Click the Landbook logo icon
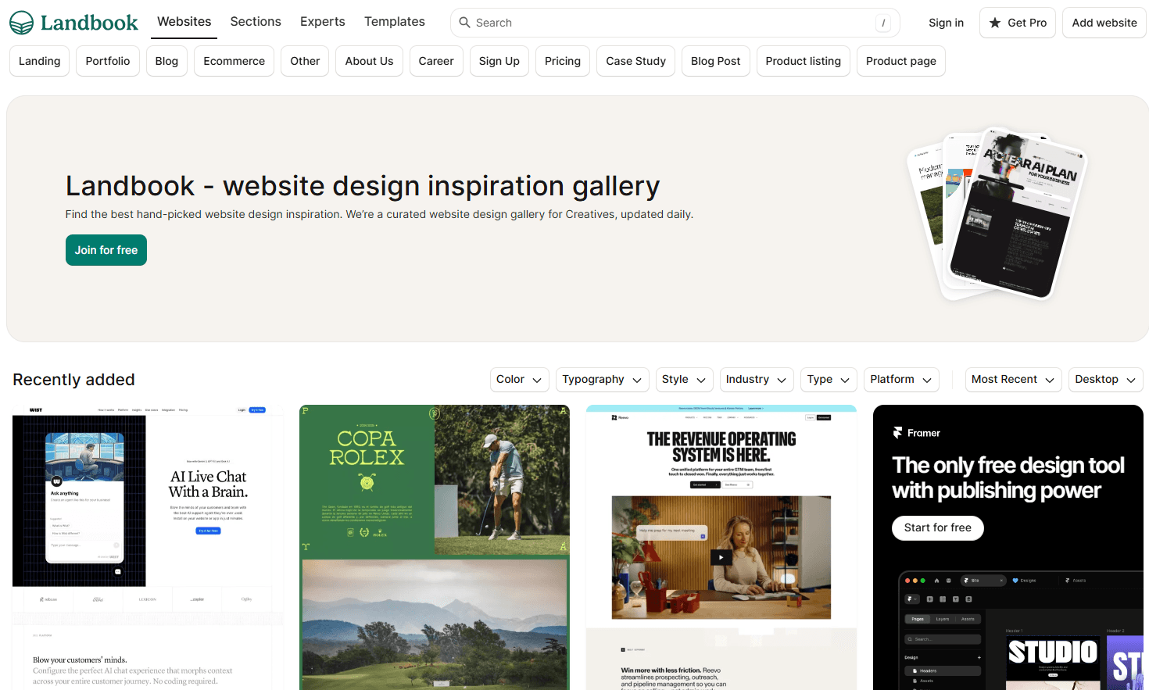The width and height of the screenshot is (1149, 690). 22,23
